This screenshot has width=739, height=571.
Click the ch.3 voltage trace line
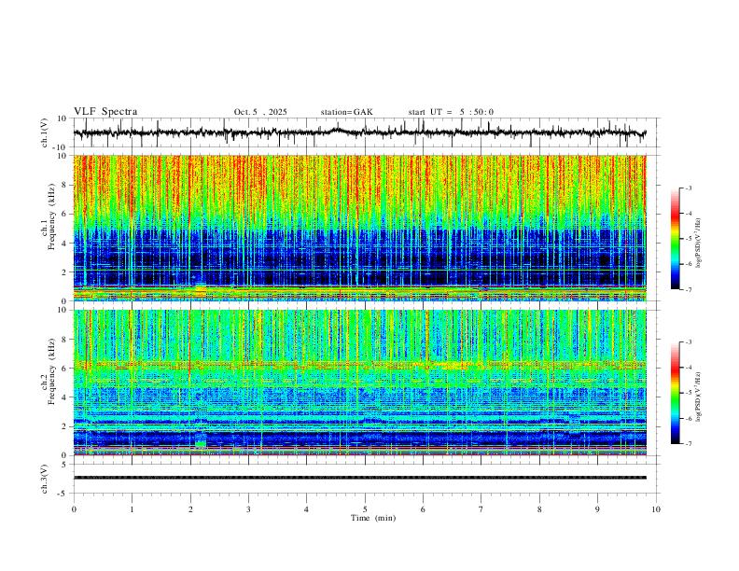pos(359,478)
